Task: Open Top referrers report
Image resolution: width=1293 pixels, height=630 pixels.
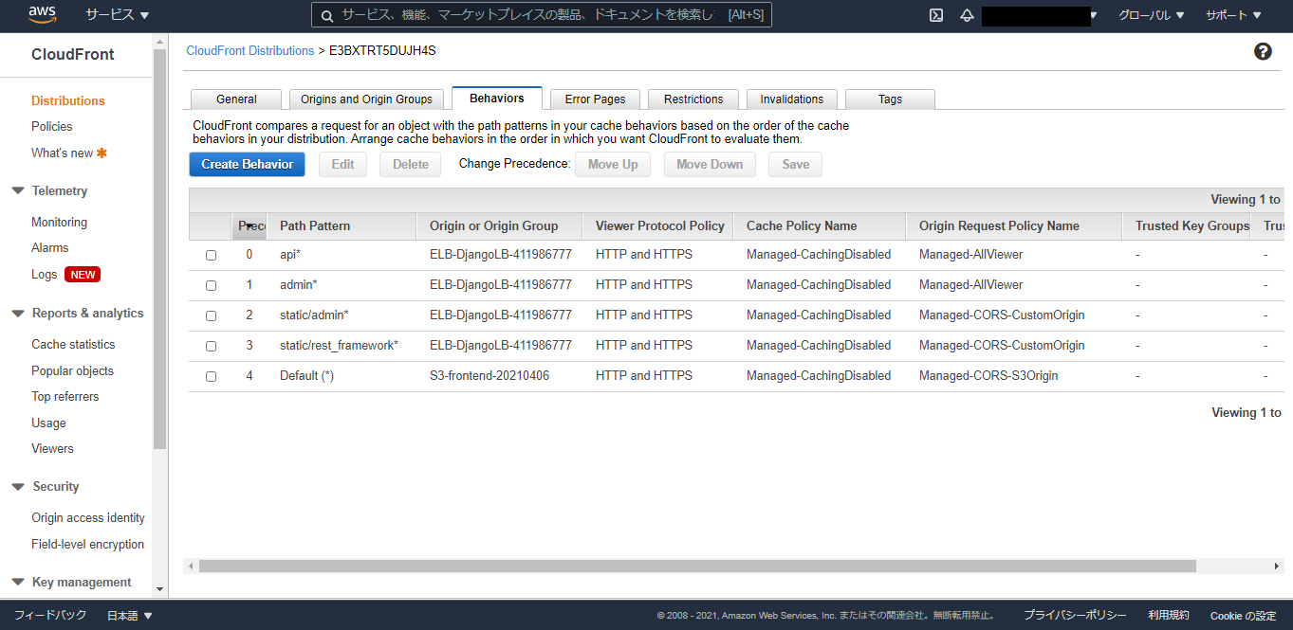Action: click(x=65, y=396)
